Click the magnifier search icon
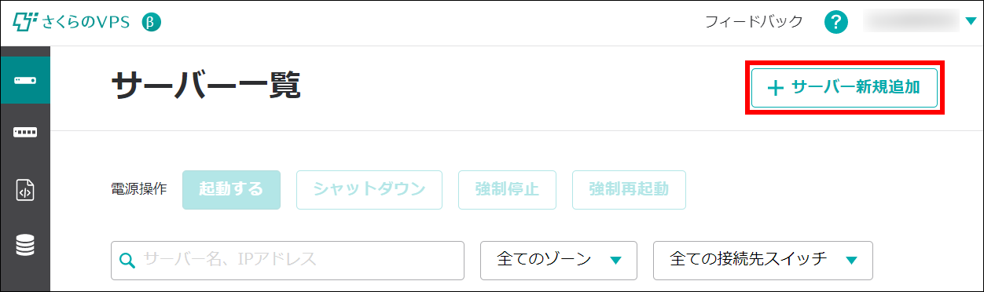This screenshot has width=984, height=292. (127, 260)
